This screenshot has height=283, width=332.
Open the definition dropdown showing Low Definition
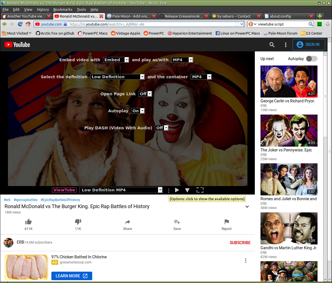tap(117, 77)
